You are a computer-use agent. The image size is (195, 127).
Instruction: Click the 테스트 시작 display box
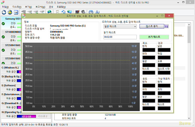coord(164,73)
